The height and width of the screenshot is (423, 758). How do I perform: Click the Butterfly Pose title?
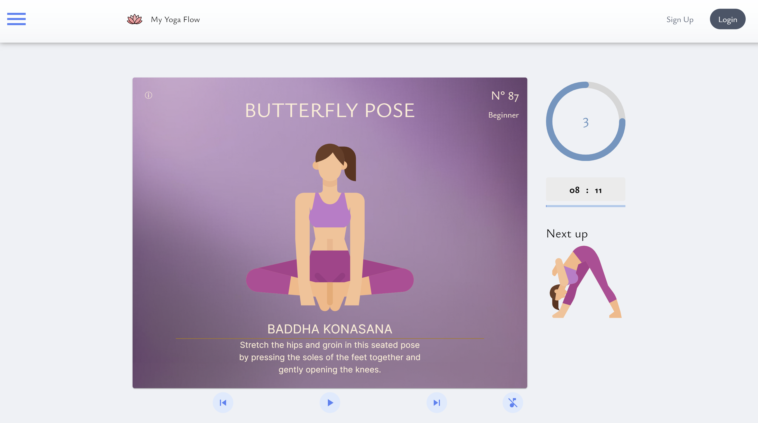(330, 111)
